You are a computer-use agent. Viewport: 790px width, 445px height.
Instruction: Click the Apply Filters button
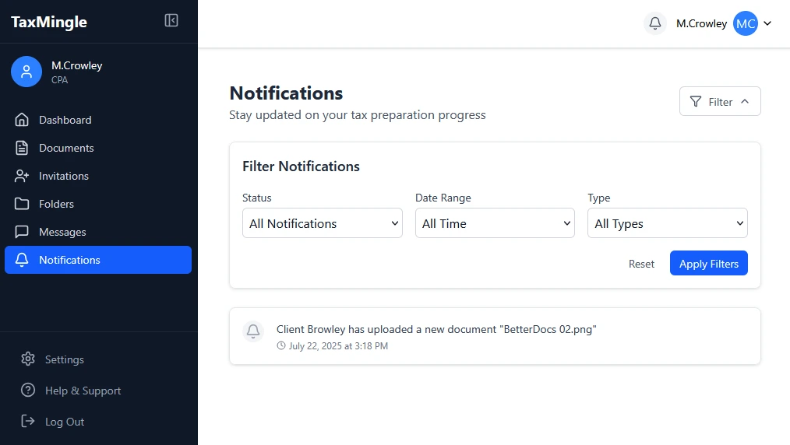[708, 264]
